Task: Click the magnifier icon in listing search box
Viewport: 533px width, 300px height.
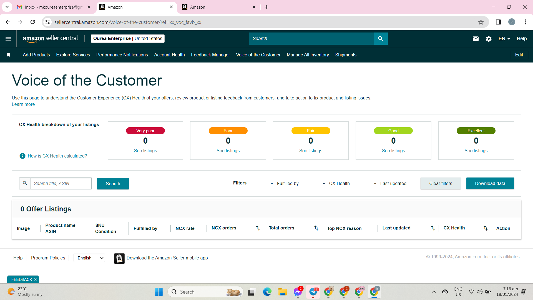Action: [25, 183]
